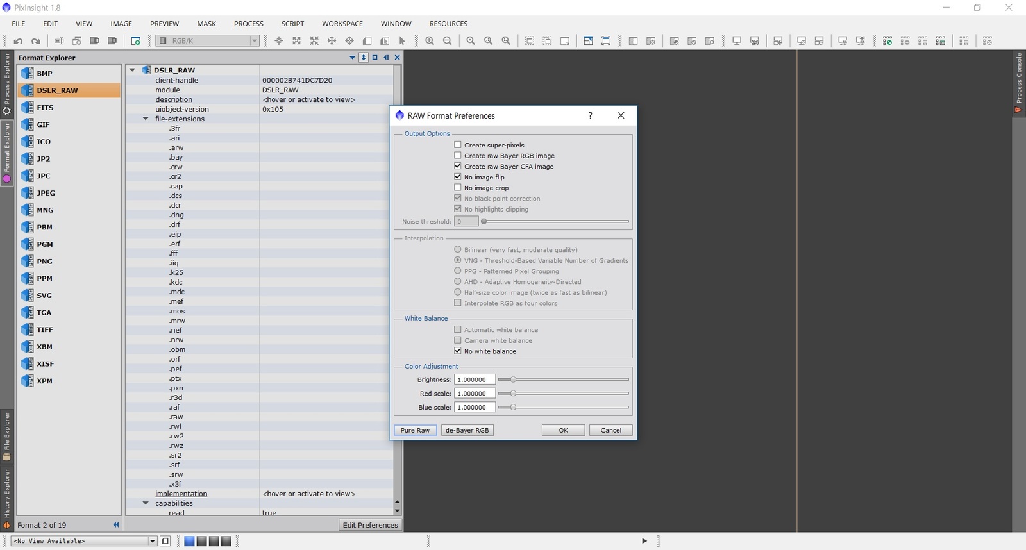1026x550 pixels.
Task: Toggle the Automatic white balance checkbox
Action: [x=458, y=330]
